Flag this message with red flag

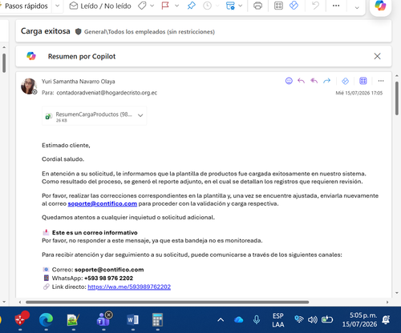click(x=165, y=6)
